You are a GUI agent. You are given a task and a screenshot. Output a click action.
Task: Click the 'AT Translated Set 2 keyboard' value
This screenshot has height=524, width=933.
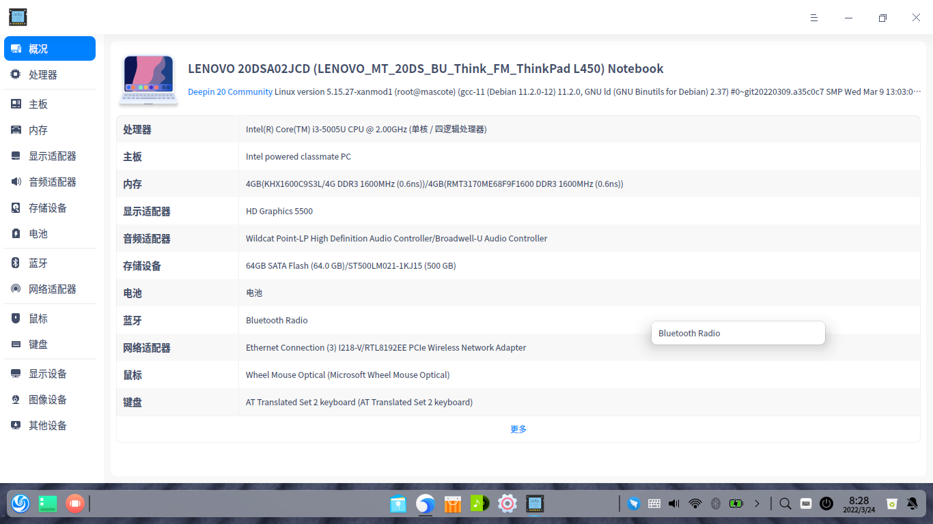pyautogui.click(x=359, y=402)
